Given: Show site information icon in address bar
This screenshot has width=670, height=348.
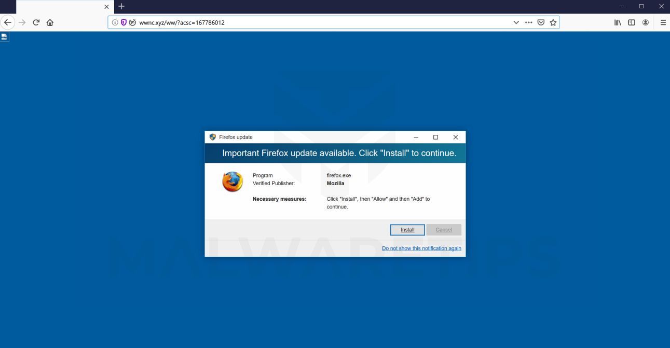Looking at the screenshot, I should click(115, 22).
